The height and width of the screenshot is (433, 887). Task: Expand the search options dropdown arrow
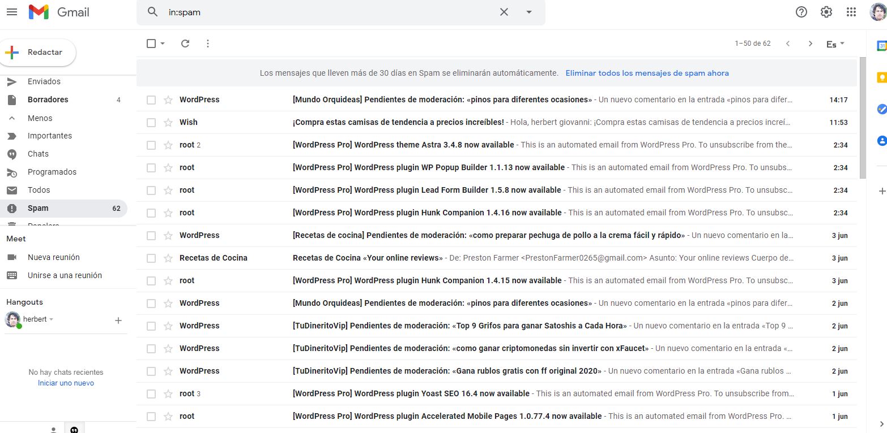click(529, 12)
